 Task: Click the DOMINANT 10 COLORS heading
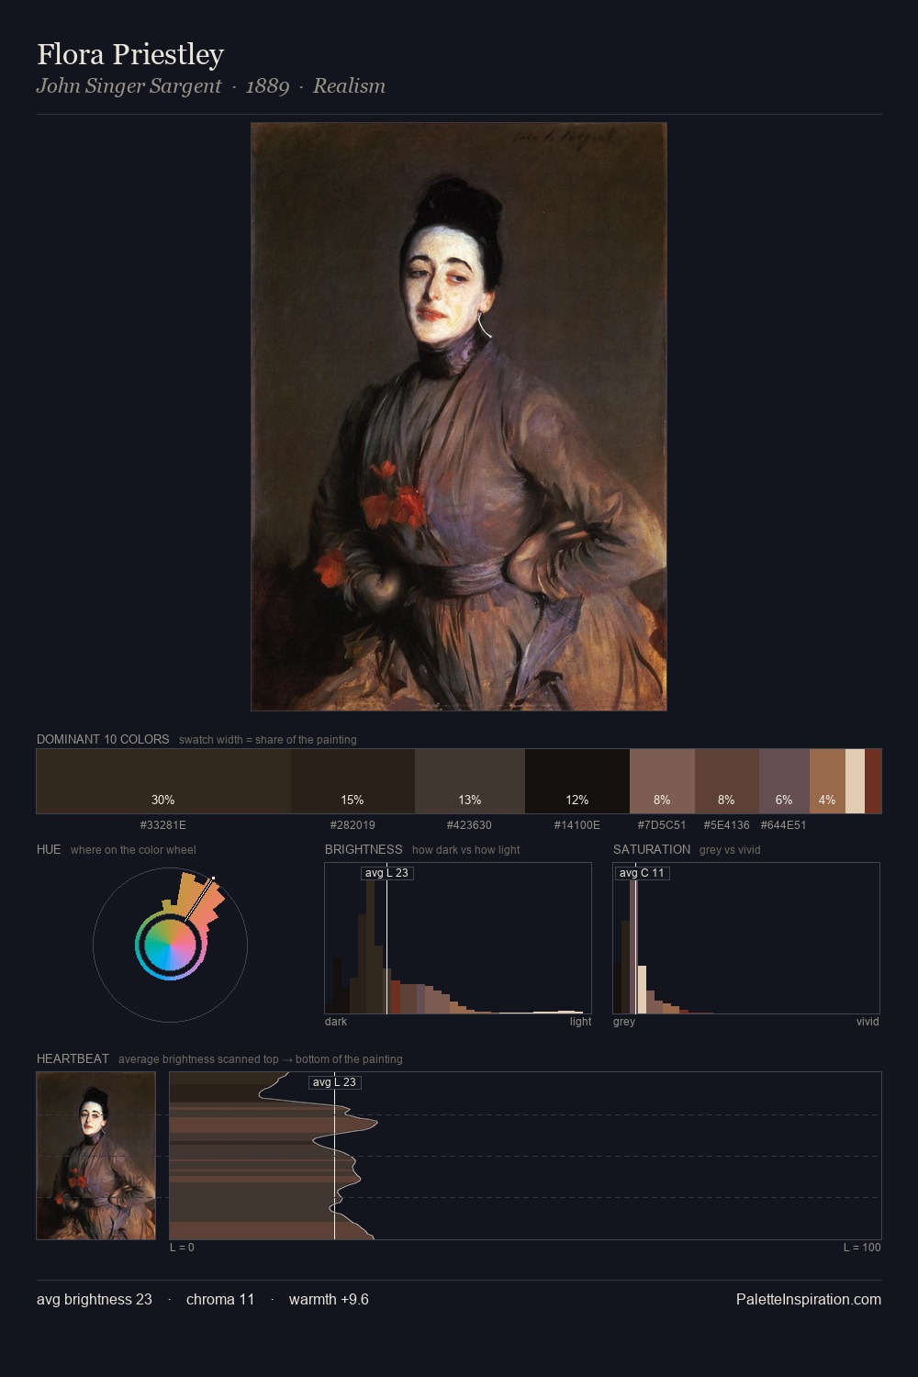(x=103, y=739)
